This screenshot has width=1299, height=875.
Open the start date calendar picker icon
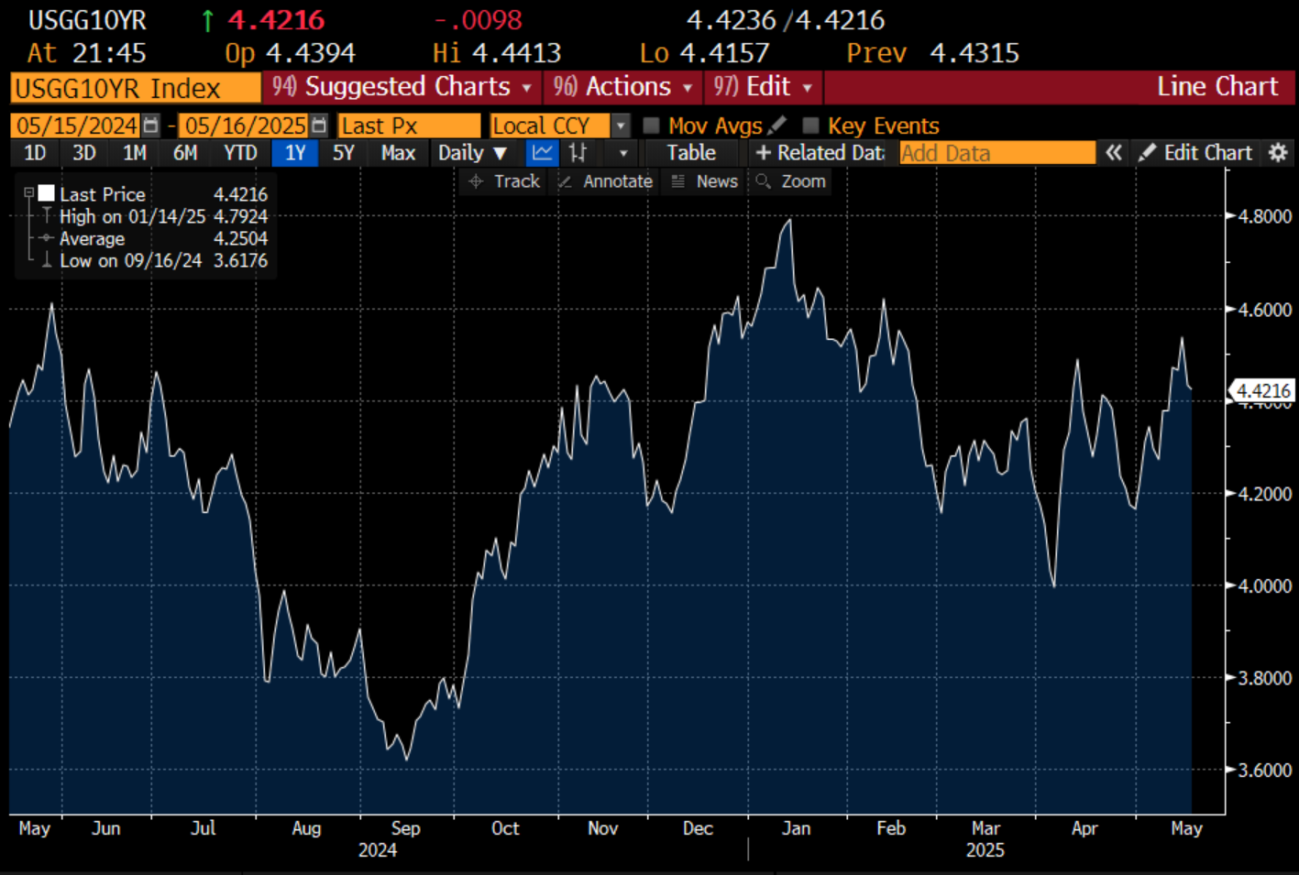(151, 126)
